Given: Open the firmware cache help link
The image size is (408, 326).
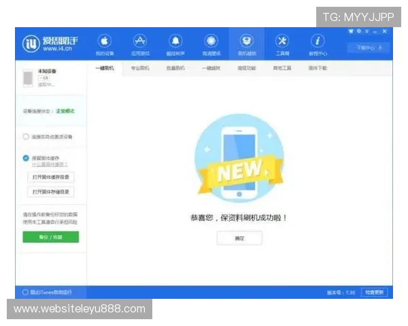Looking at the screenshot, I should click(50, 164).
